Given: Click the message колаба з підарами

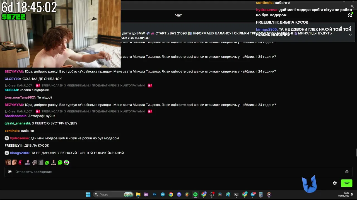Looking at the screenshot, I should coord(35,90).
